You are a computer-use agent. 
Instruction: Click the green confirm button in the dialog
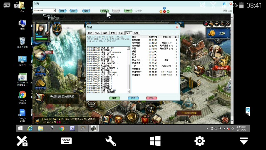[x=114, y=98]
